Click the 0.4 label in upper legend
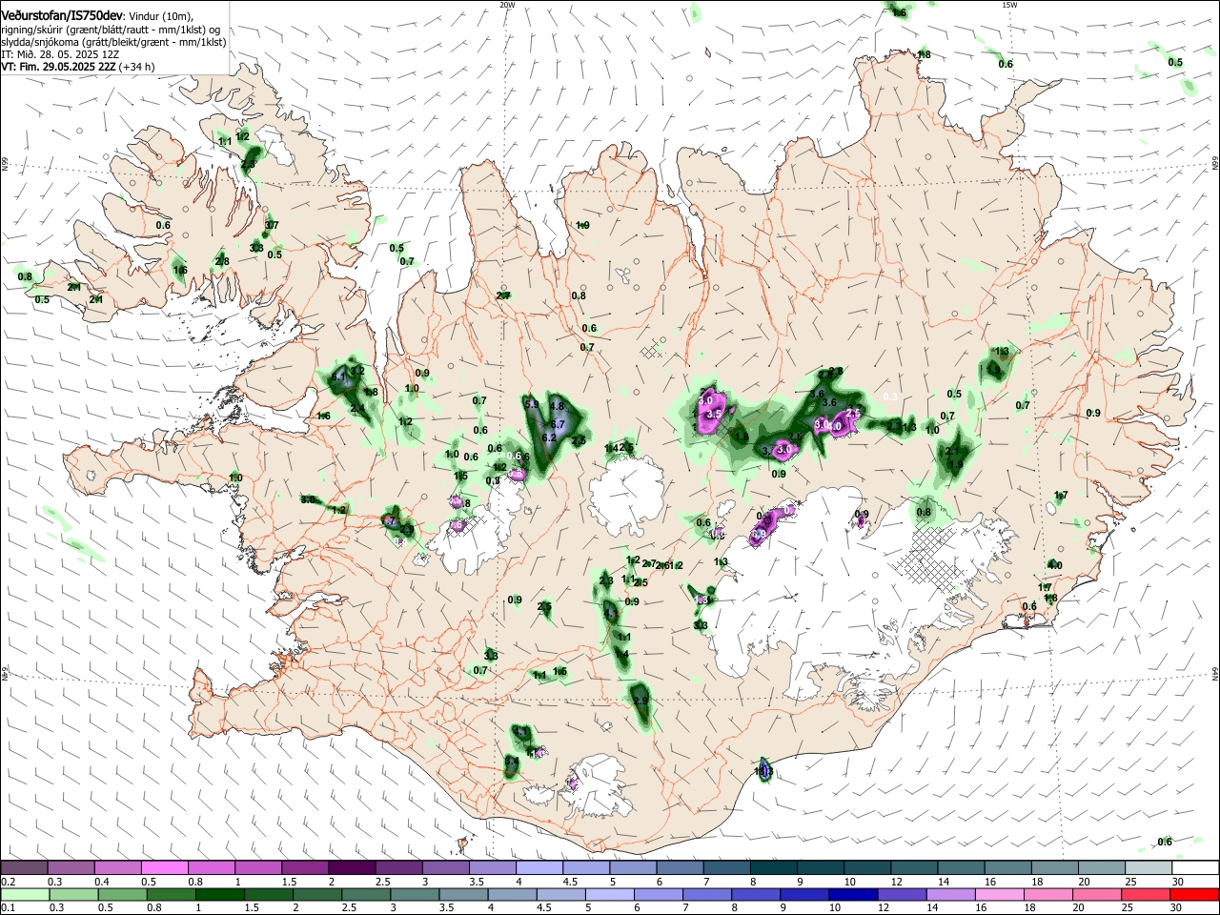Image resolution: width=1220 pixels, height=915 pixels. pyautogui.click(x=101, y=882)
